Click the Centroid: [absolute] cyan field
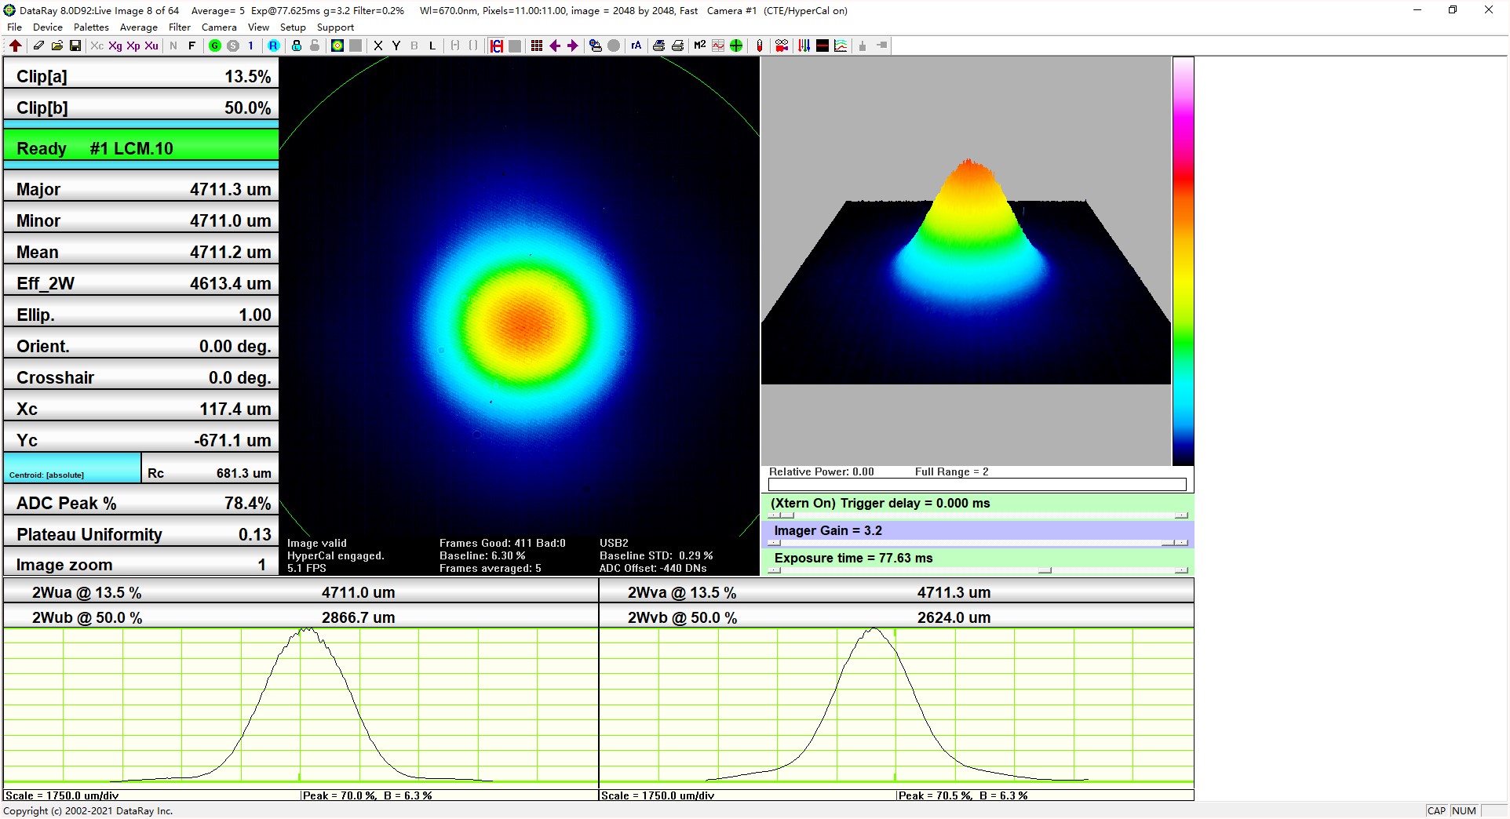This screenshot has height=819, width=1510. (x=72, y=468)
